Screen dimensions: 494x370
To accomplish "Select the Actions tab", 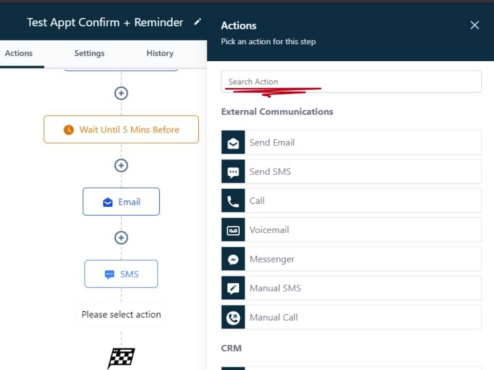I will 19,53.
